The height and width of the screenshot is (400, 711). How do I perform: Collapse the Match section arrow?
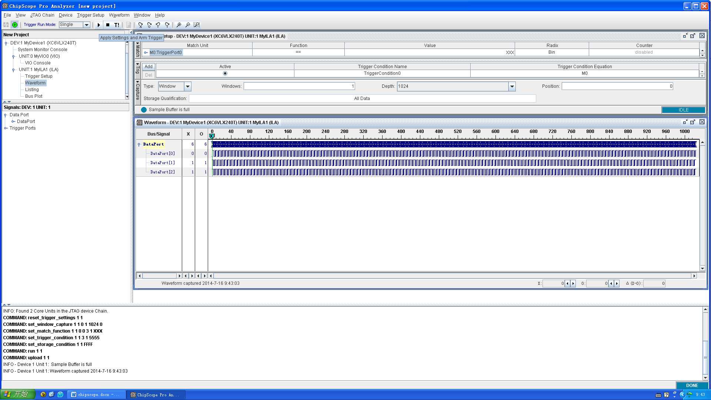[x=138, y=43]
